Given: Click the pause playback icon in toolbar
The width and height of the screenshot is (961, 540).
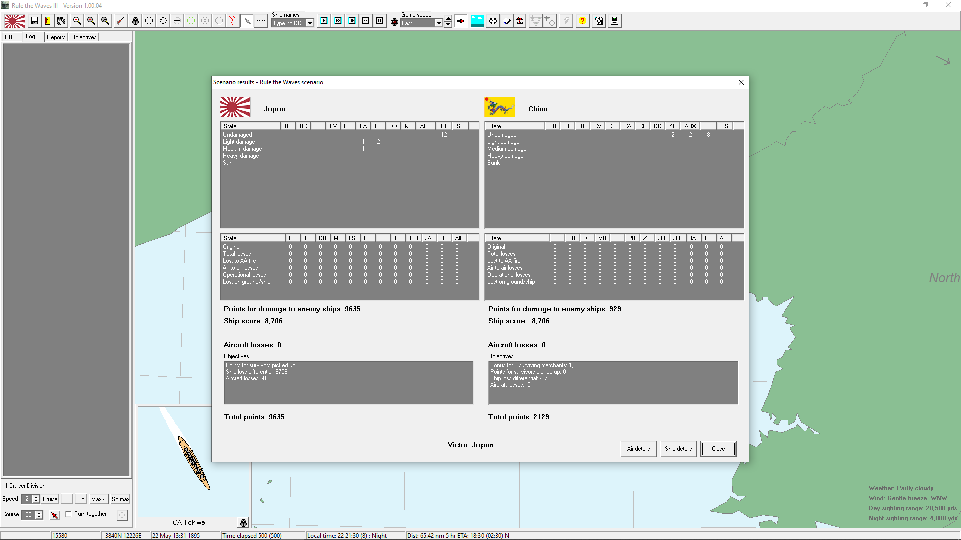Looking at the screenshot, I should [x=380, y=21].
